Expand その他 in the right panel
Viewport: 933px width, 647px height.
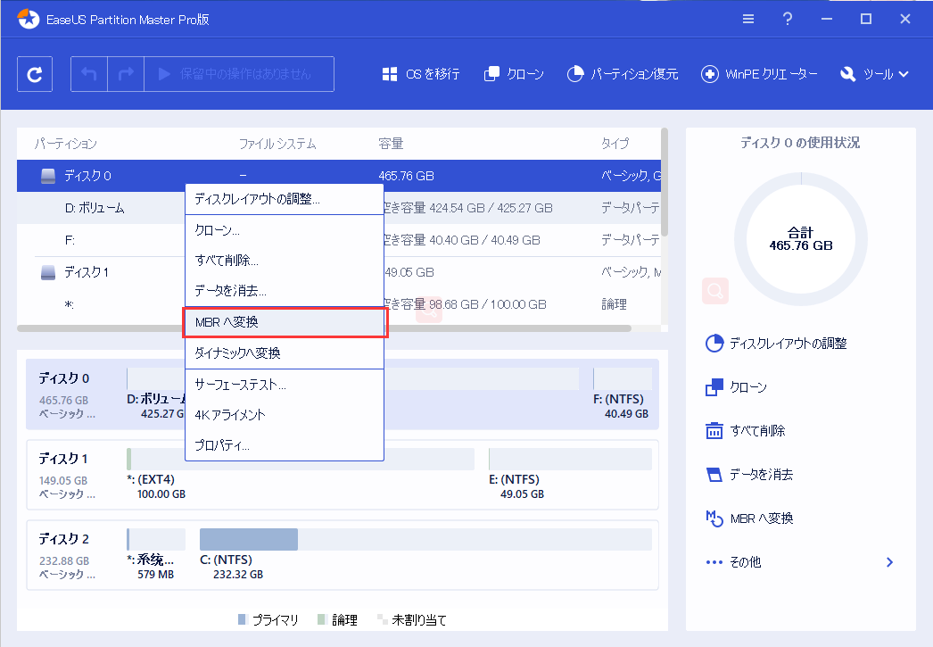(798, 562)
